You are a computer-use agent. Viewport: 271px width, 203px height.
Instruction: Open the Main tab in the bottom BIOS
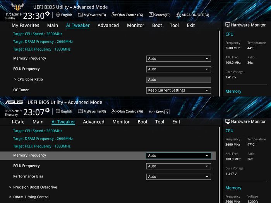[x=38, y=122]
